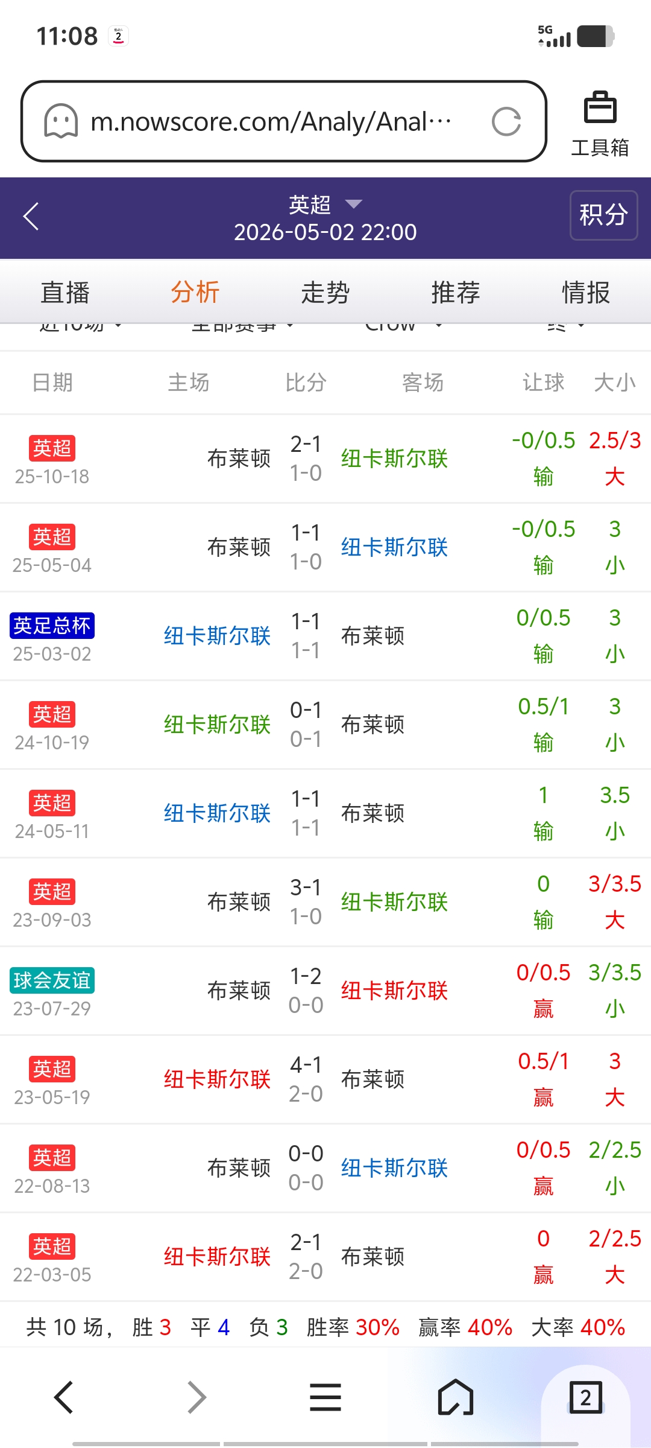Tap browser back arrow in bottom bar
Image resolution: width=651 pixels, height=1448 pixels.
(64, 1397)
